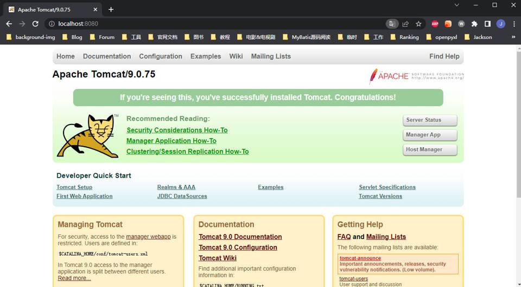Image resolution: width=521 pixels, height=287 pixels.
Task: Click the share page icon
Action: pyautogui.click(x=405, y=24)
